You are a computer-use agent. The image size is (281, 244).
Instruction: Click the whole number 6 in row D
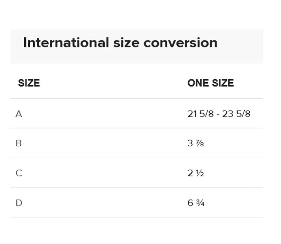pos(190,203)
